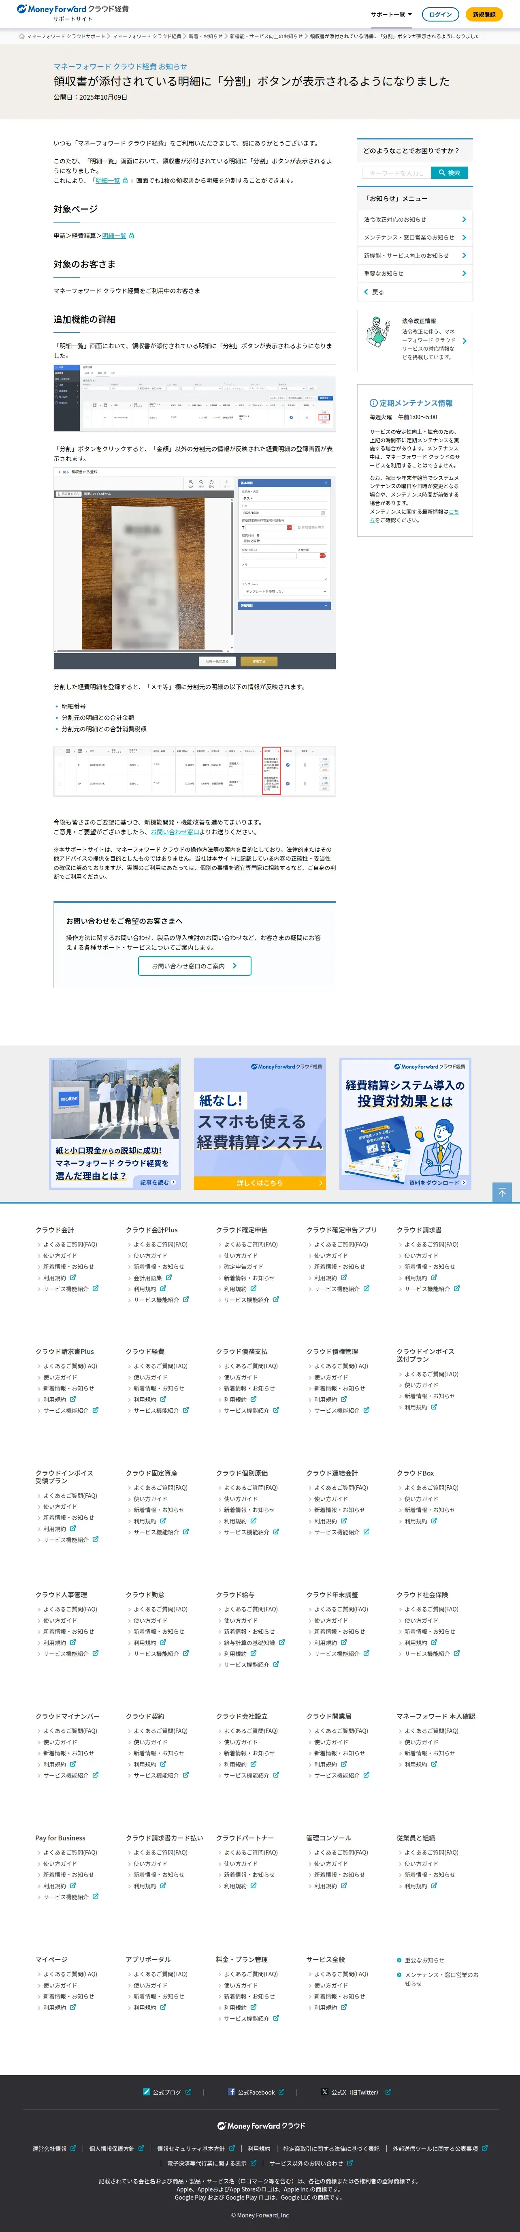520x2232 pixels.
Task: Click external icon beside クラウドBox 利用規約
Action: [x=434, y=1520]
